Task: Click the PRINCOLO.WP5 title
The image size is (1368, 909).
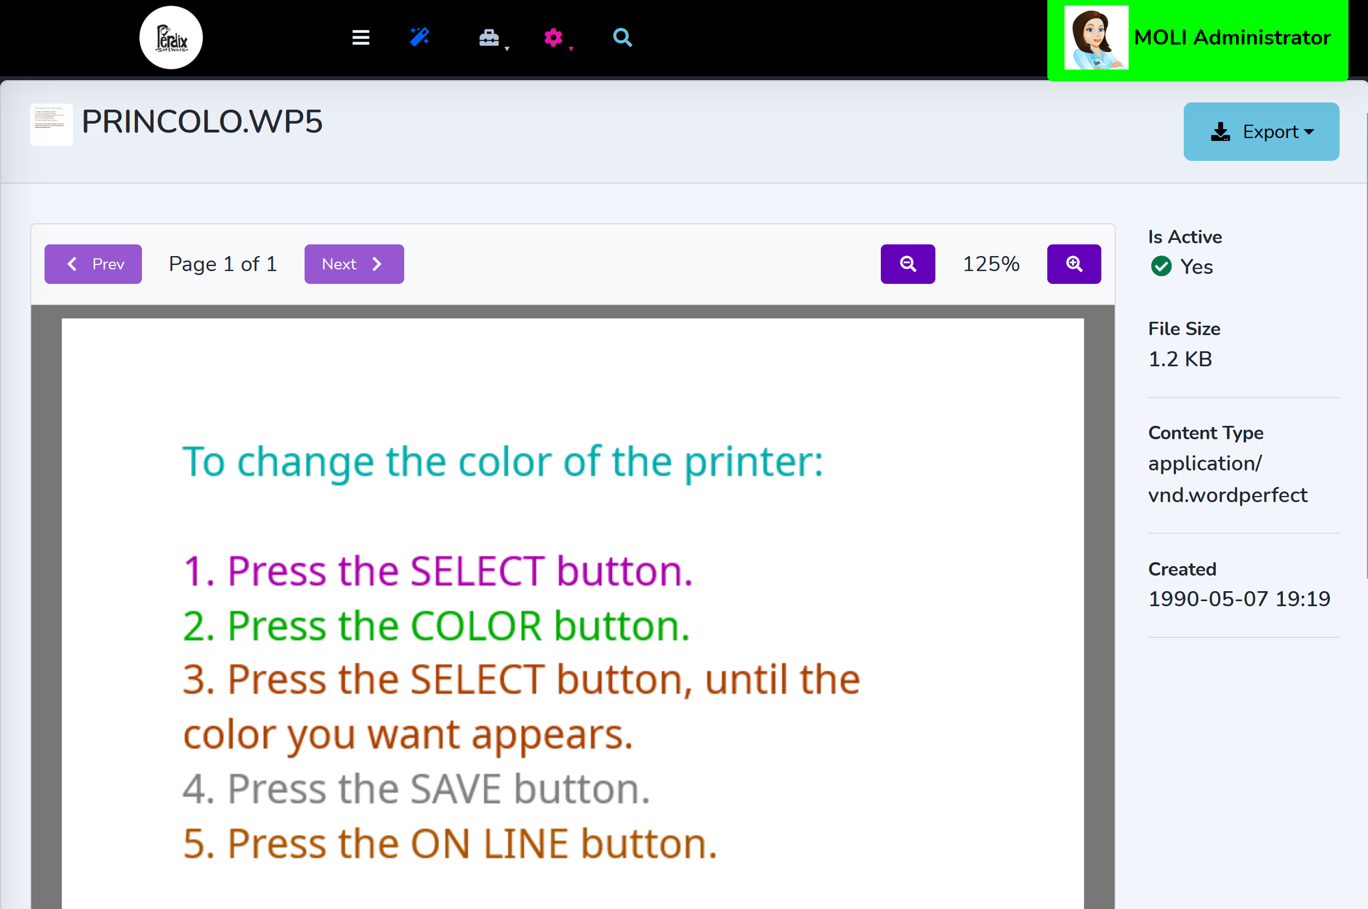Action: (x=202, y=122)
